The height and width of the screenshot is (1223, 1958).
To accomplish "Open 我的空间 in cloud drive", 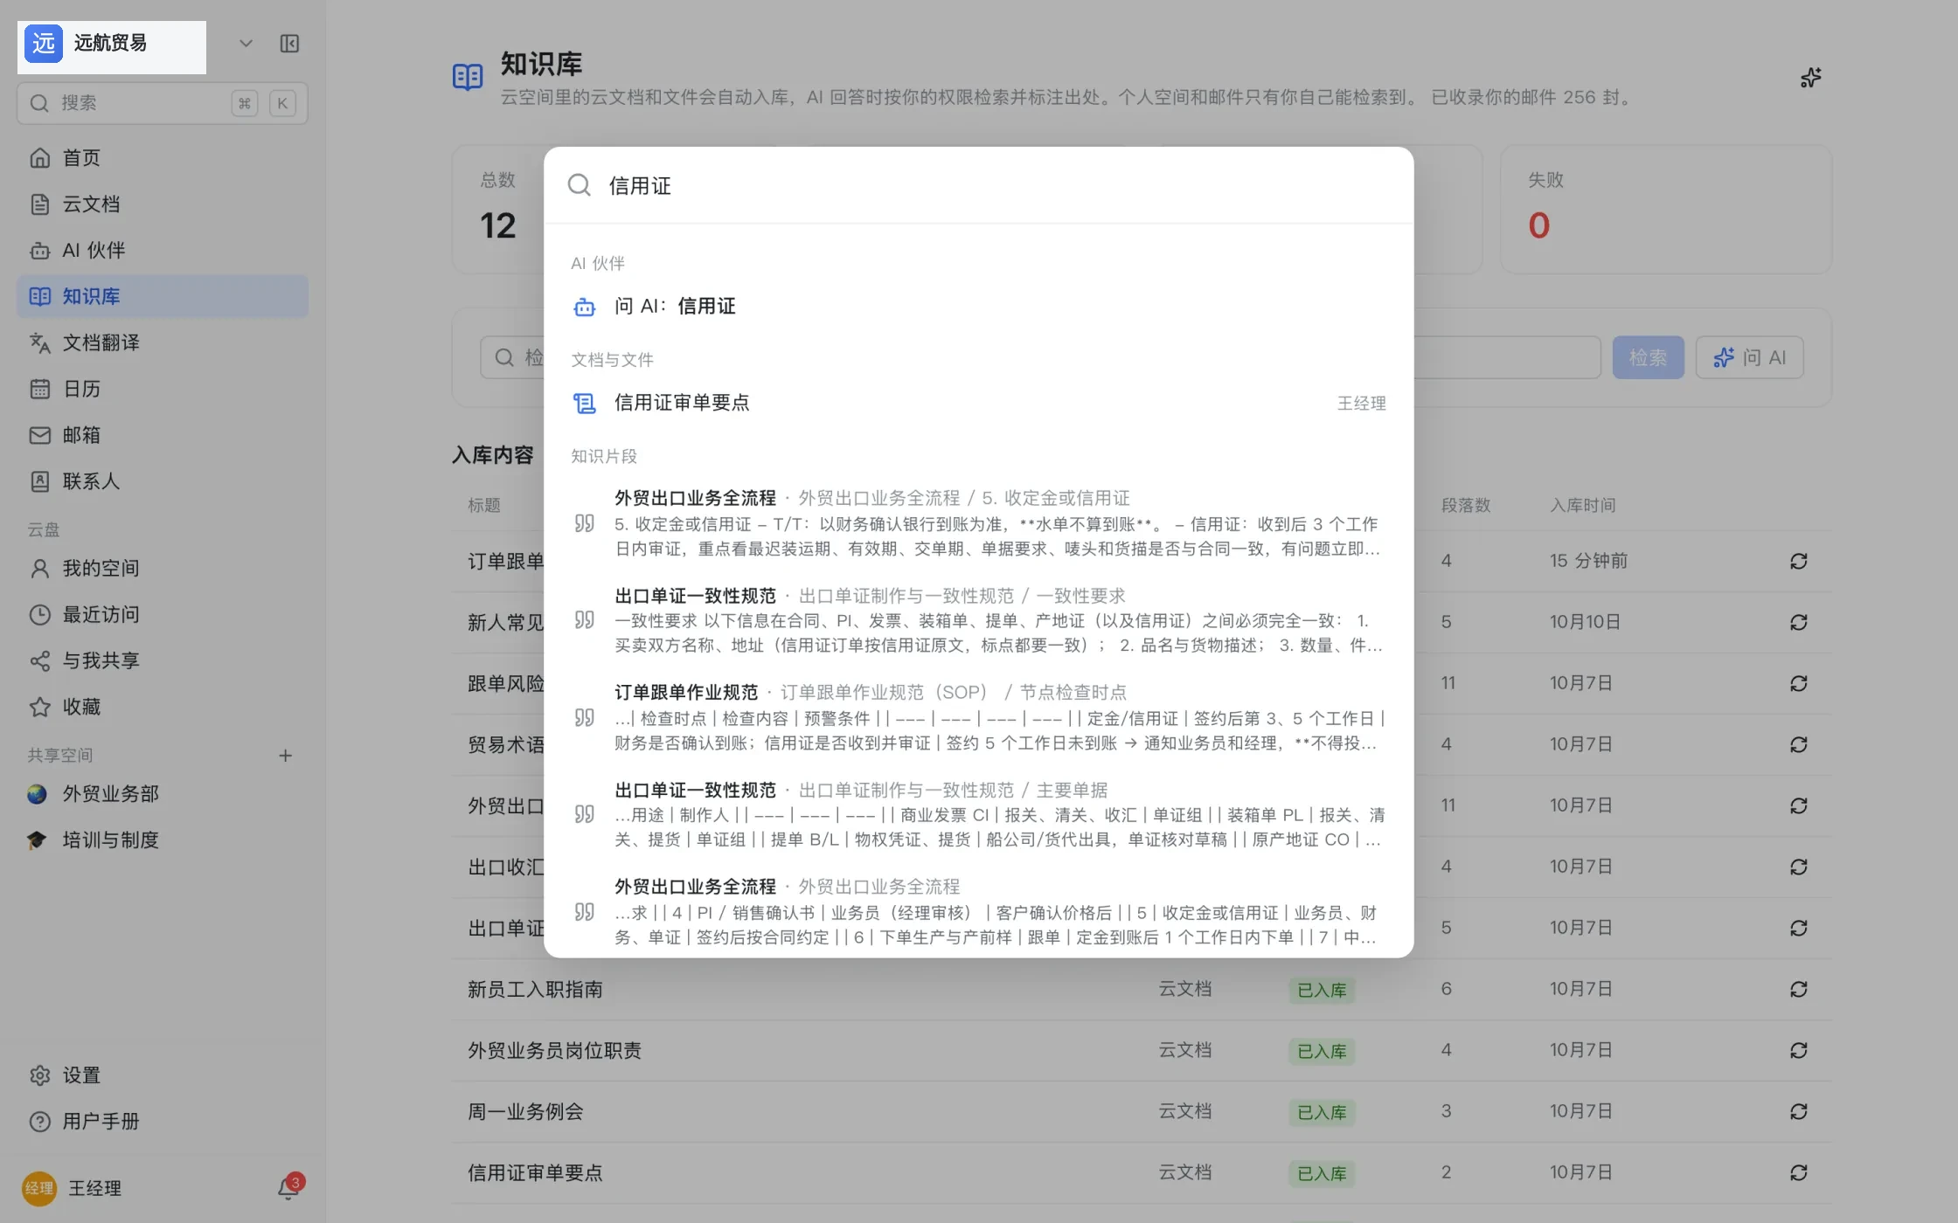I will coord(163,569).
